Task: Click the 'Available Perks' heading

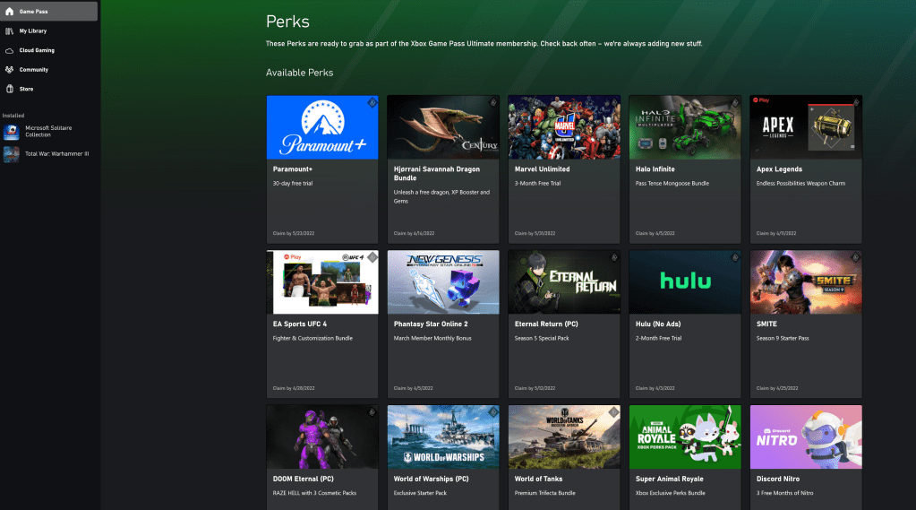Action: [x=300, y=73]
